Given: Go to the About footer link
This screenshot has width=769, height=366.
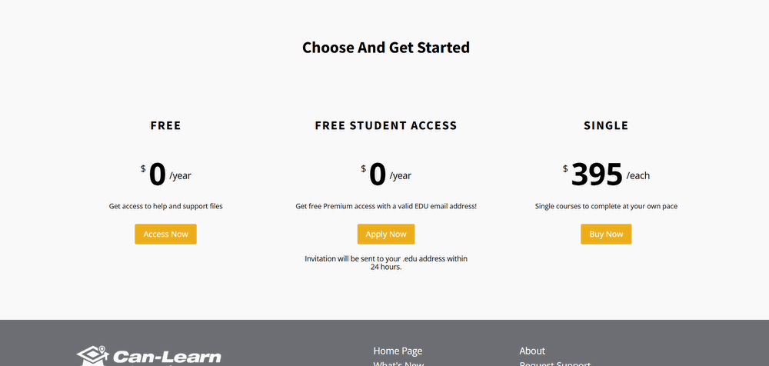Looking at the screenshot, I should [x=532, y=351].
